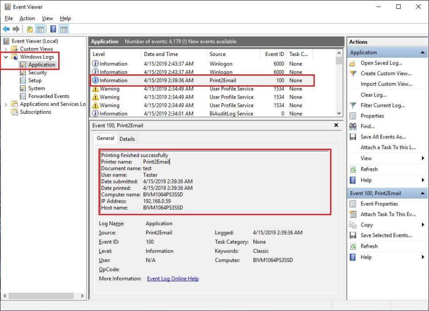The height and width of the screenshot is (311, 429).
Task: Open the Help submenu arrow under Application
Action: pos(423,180)
